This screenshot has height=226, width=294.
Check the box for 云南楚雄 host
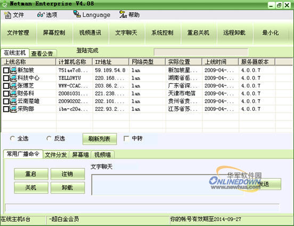[x=6, y=101]
